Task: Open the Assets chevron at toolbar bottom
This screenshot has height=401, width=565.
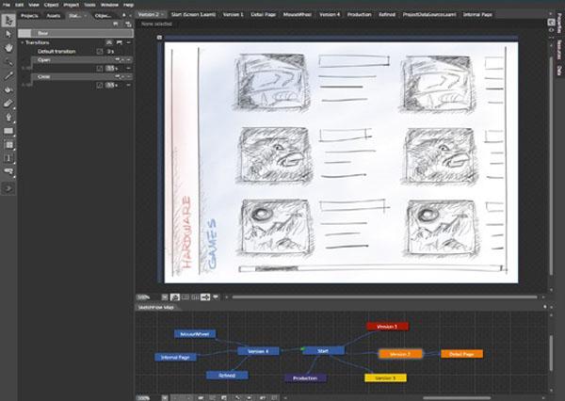Action: 8,188
